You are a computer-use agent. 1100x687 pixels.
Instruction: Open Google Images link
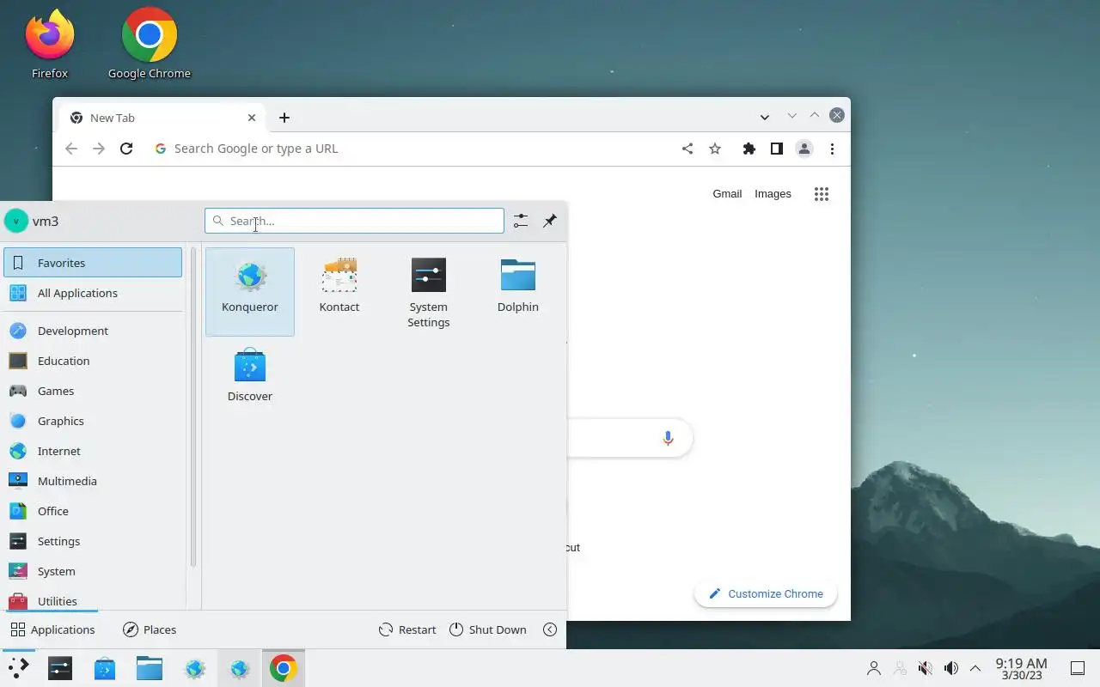pos(773,193)
